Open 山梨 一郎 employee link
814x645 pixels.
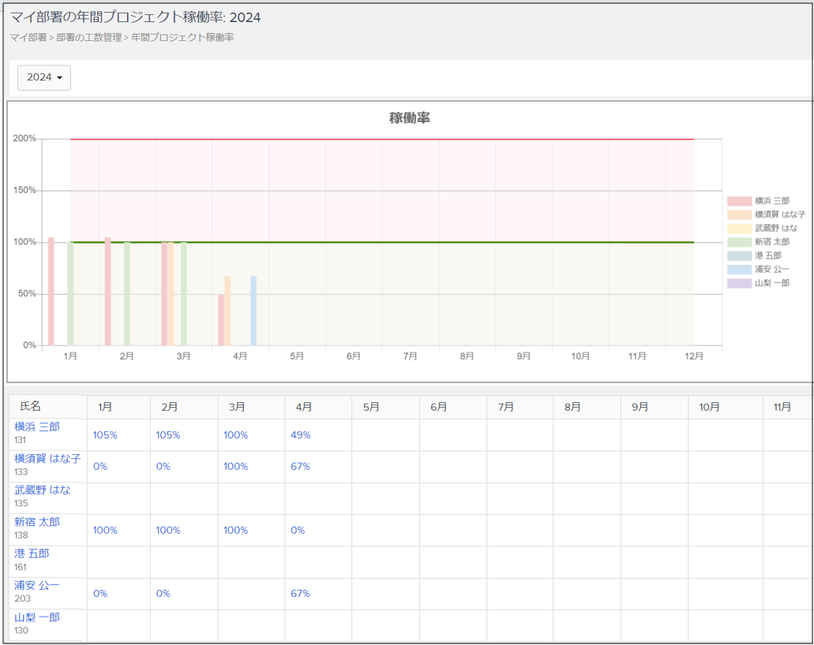[x=37, y=617]
